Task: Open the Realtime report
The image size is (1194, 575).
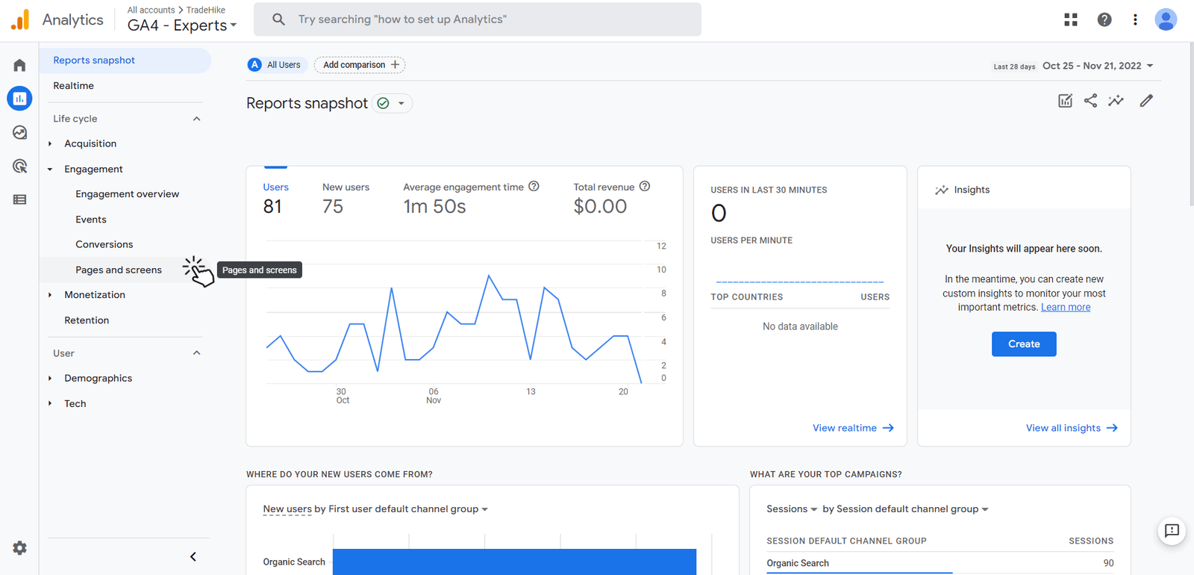Action: pos(73,86)
